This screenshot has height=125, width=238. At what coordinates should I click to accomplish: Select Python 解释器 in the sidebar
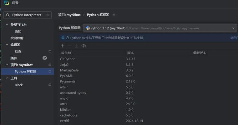(x=28, y=72)
